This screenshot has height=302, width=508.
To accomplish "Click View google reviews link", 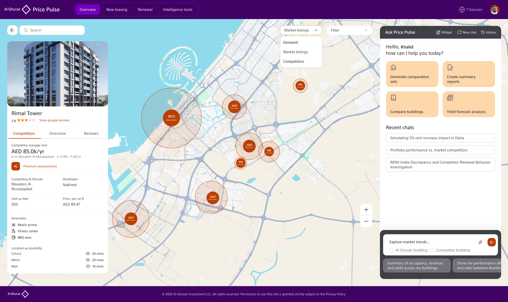I will [55, 120].
